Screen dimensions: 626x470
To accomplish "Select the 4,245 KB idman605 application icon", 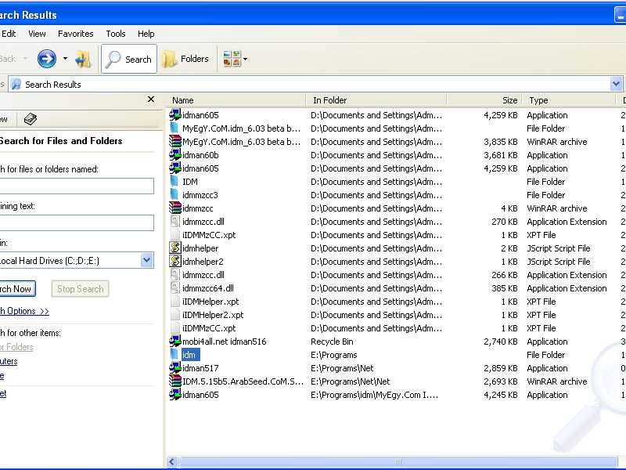I will click(174, 395).
